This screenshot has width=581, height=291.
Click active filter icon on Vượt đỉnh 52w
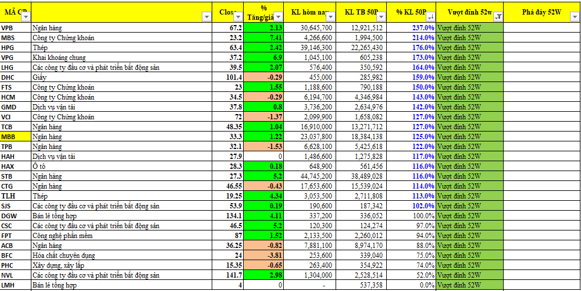497,17
